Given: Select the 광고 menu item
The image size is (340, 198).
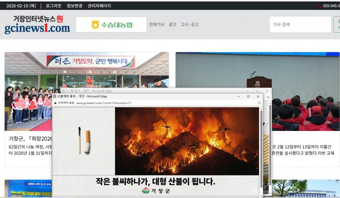Looking at the screenshot, I should point(172,24).
